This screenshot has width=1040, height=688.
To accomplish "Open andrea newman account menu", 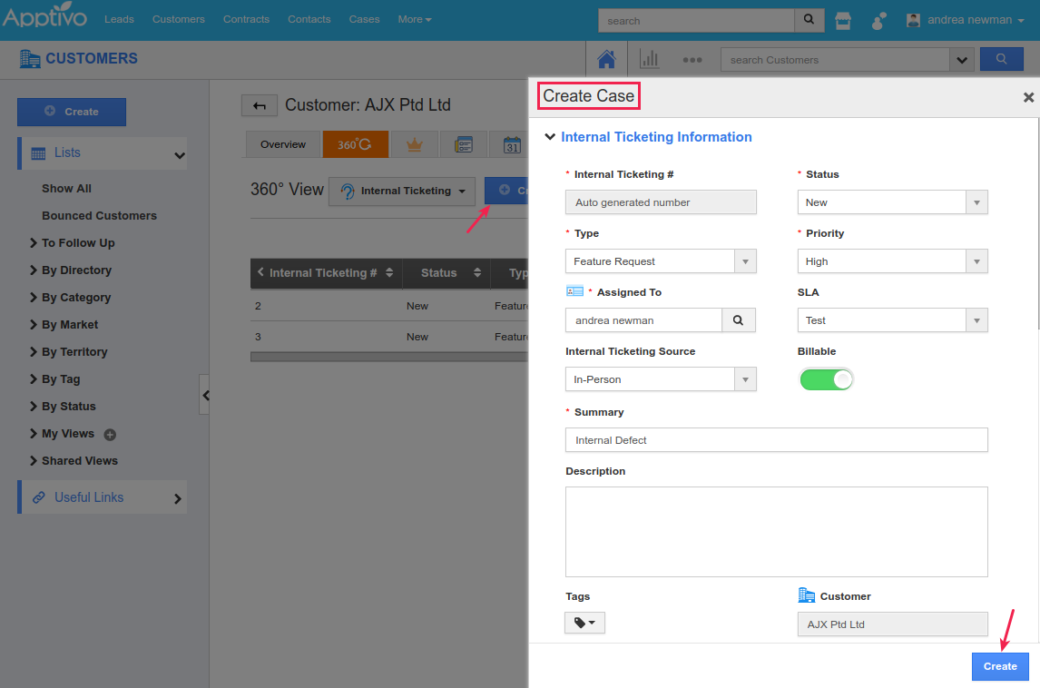I will (x=975, y=20).
